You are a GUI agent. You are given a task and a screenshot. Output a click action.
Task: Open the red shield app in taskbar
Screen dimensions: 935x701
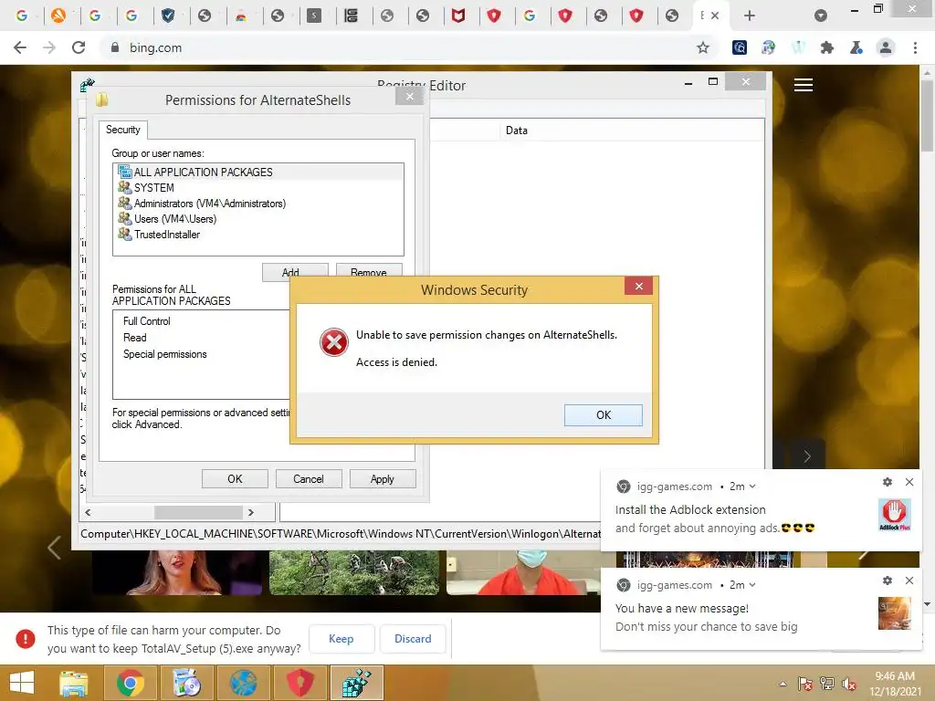click(x=299, y=683)
